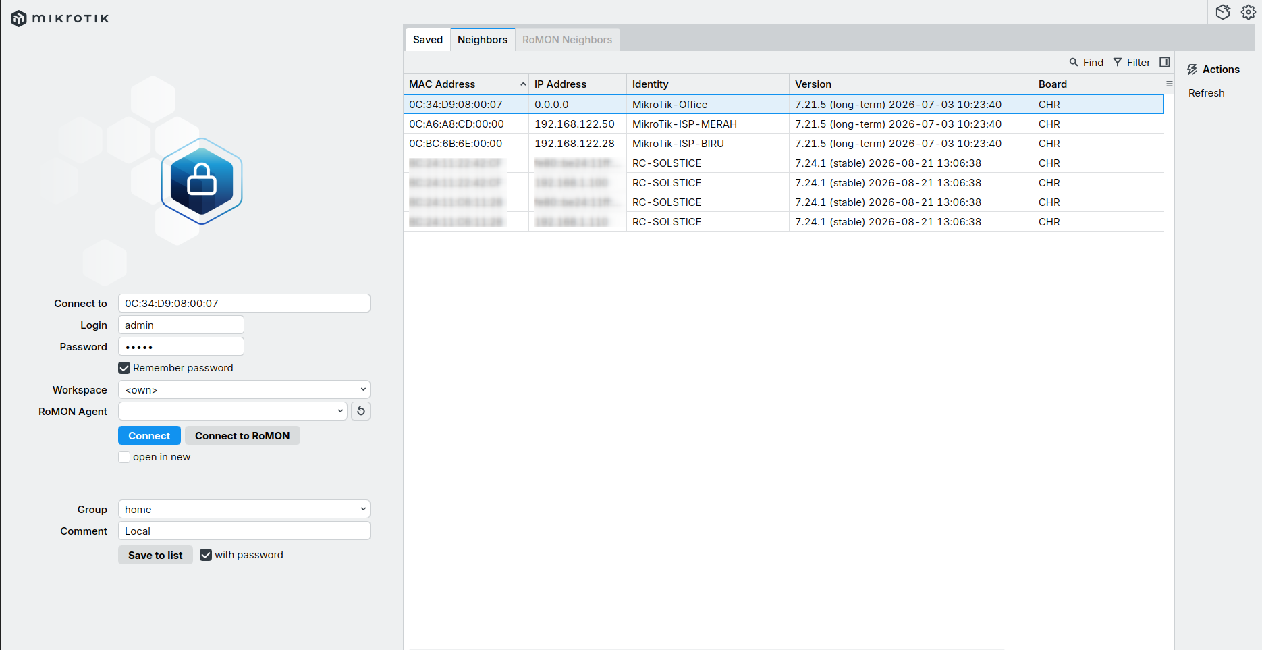Enable the open in new checkbox
The height and width of the screenshot is (650, 1262).
pos(124,457)
